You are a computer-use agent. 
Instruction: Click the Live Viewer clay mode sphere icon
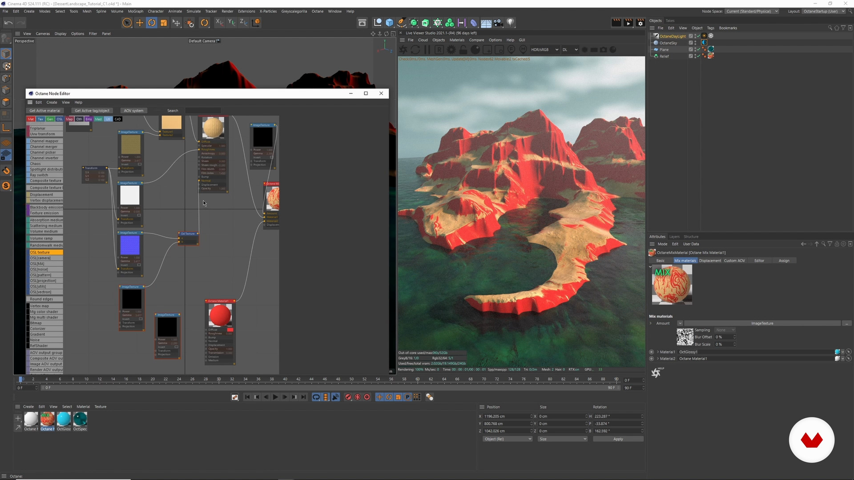pos(475,50)
